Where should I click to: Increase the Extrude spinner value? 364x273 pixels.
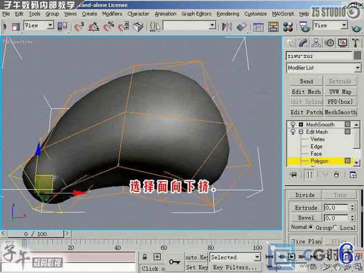[x=353, y=206]
